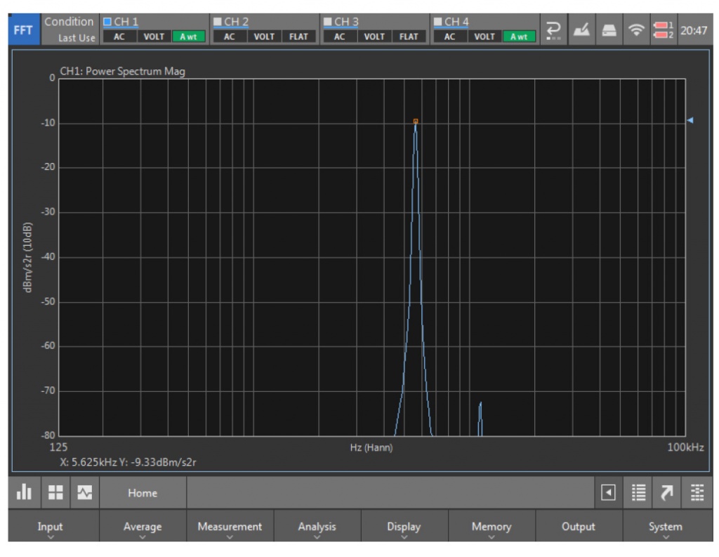719x557 pixels.
Task: Click the Home button
Action: 143,493
